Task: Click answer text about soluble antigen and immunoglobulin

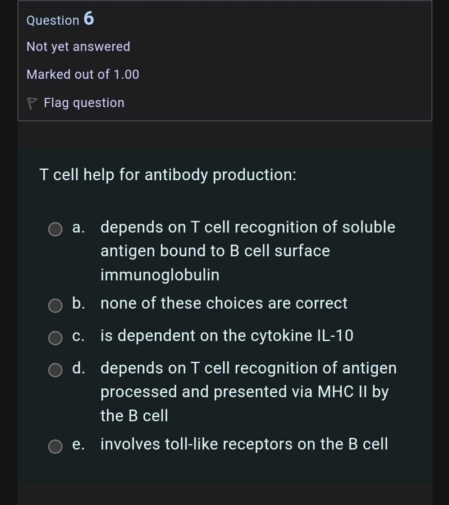Action: (247, 250)
